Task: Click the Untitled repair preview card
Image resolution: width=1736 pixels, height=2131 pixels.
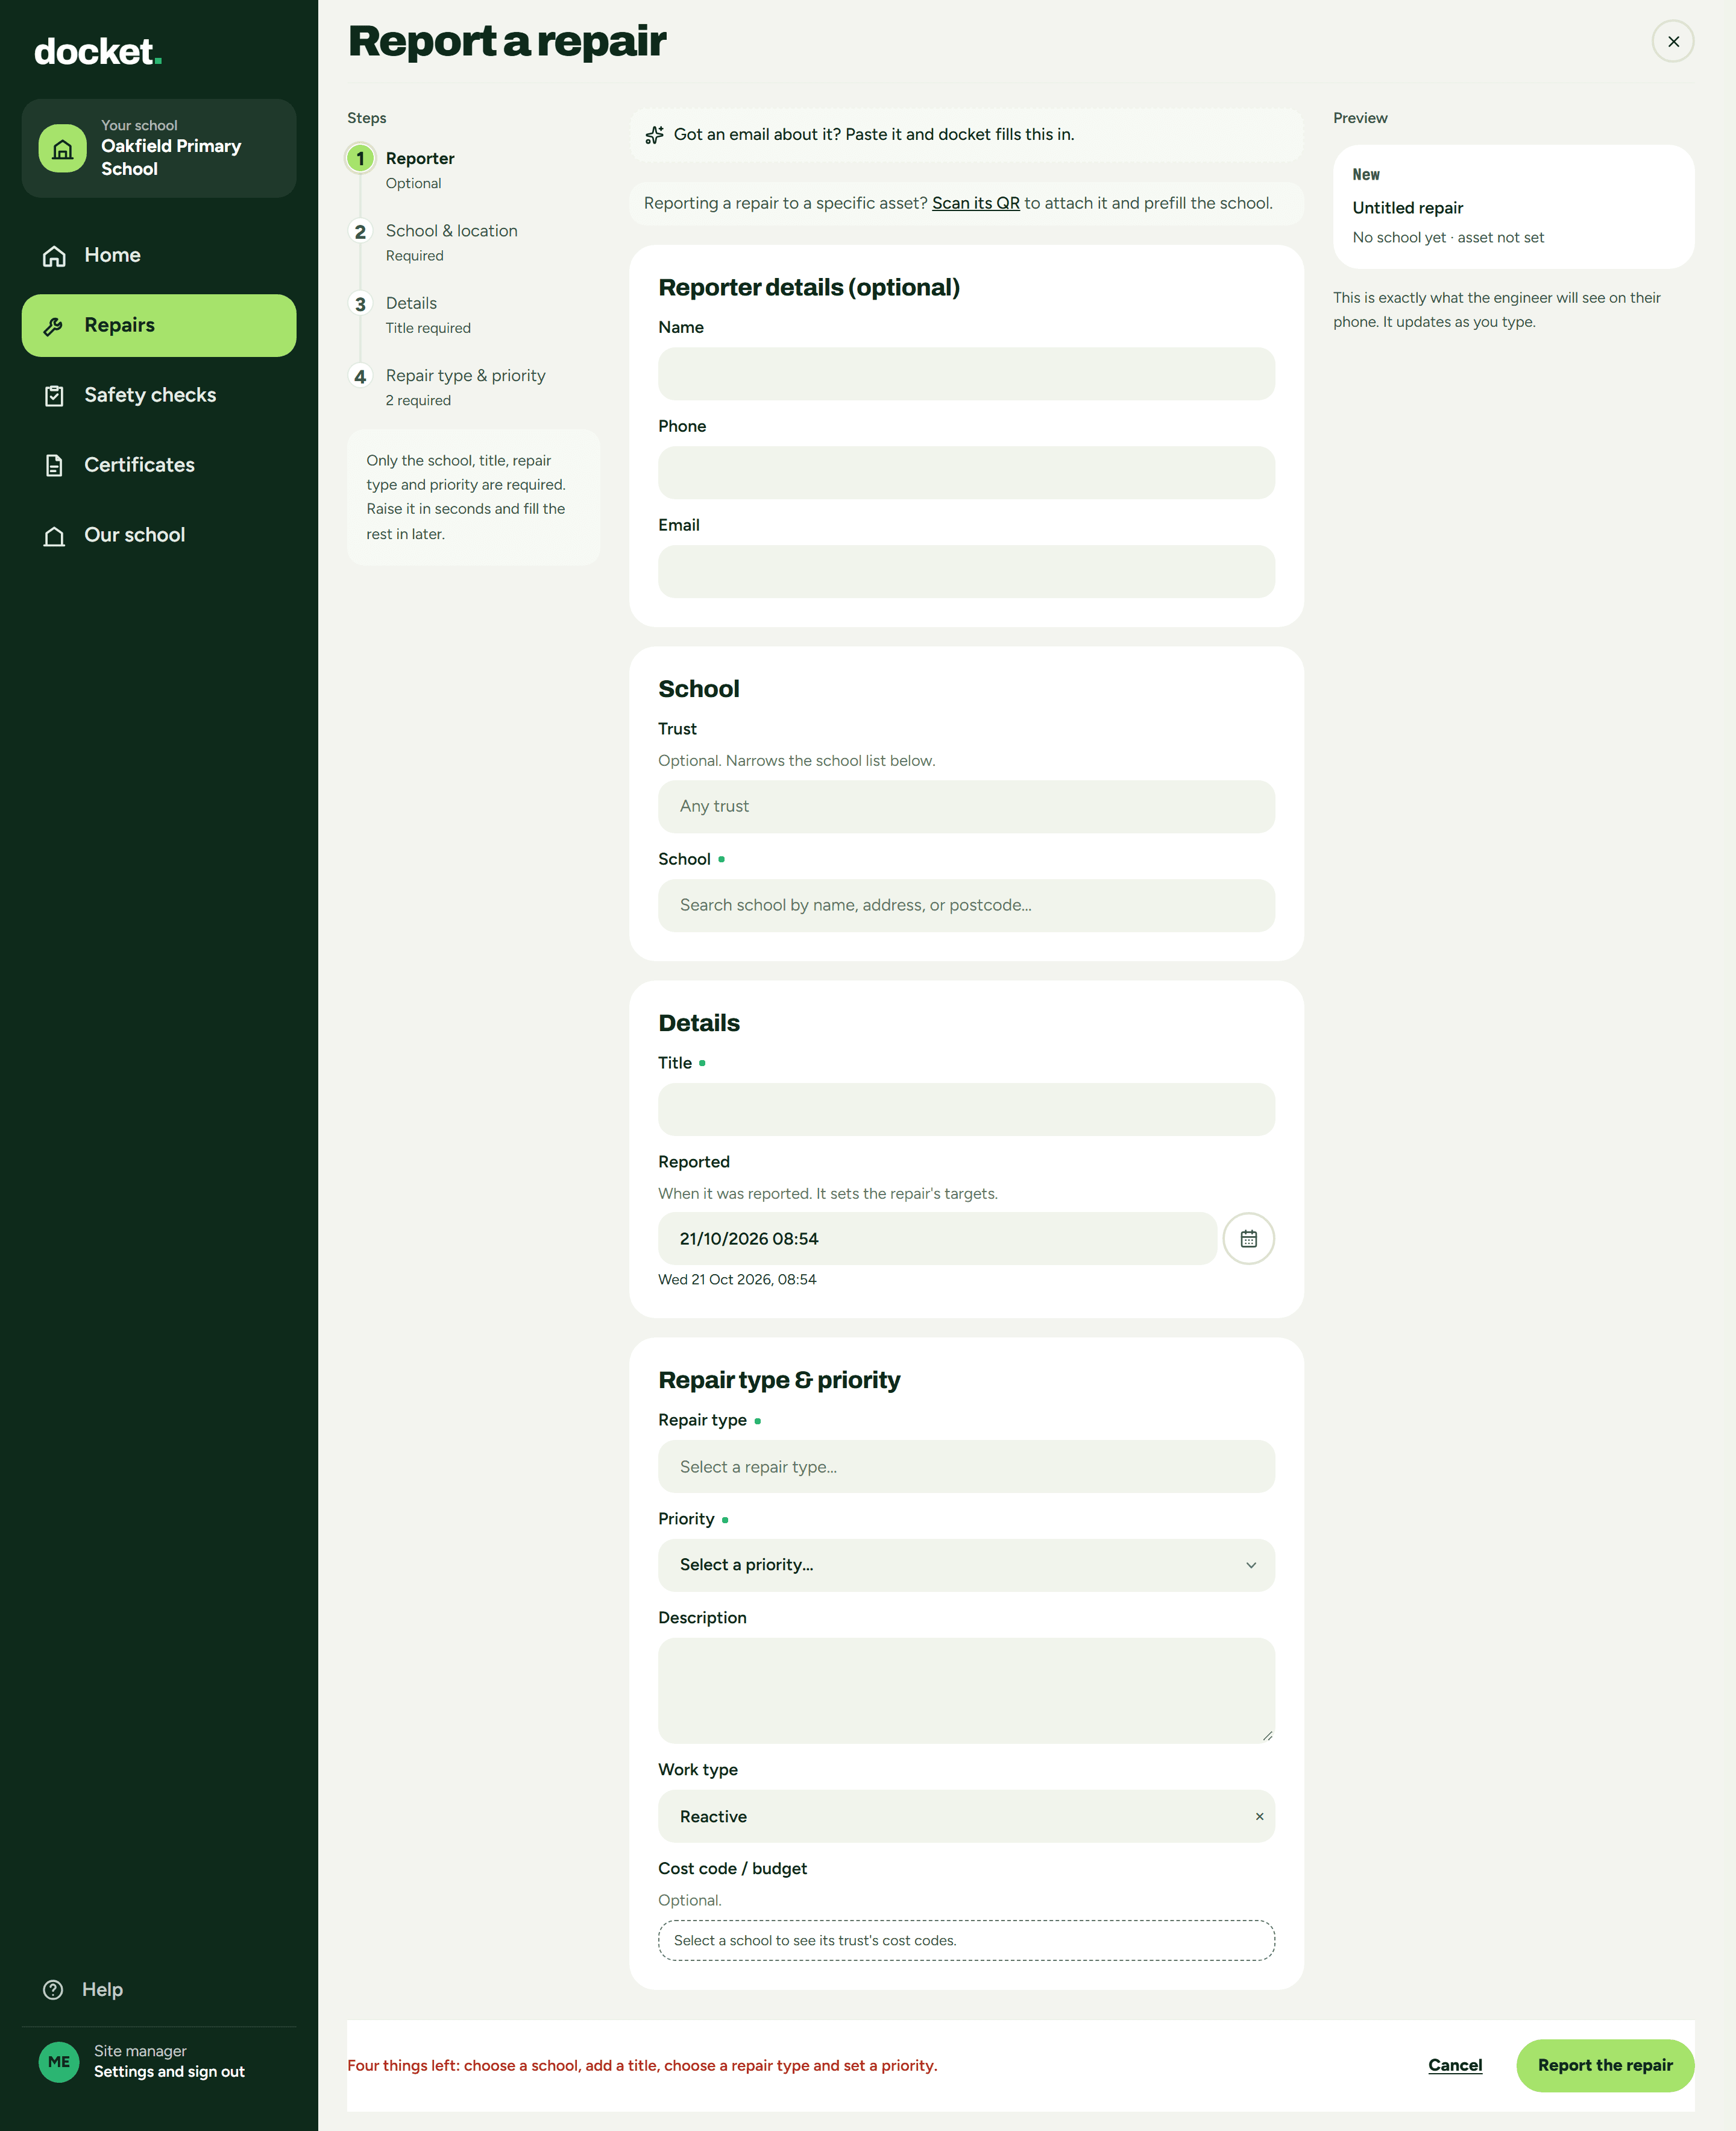Action: pyautogui.click(x=1513, y=206)
